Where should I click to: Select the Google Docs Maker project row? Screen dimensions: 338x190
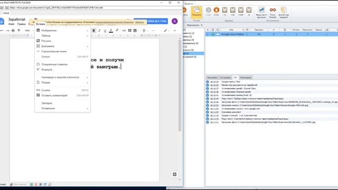tap(271, 34)
